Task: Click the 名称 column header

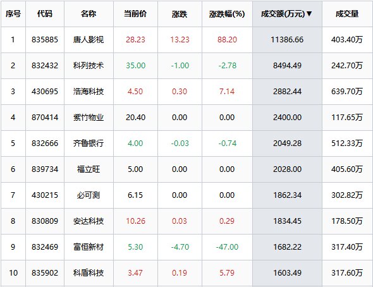Action: (89, 14)
